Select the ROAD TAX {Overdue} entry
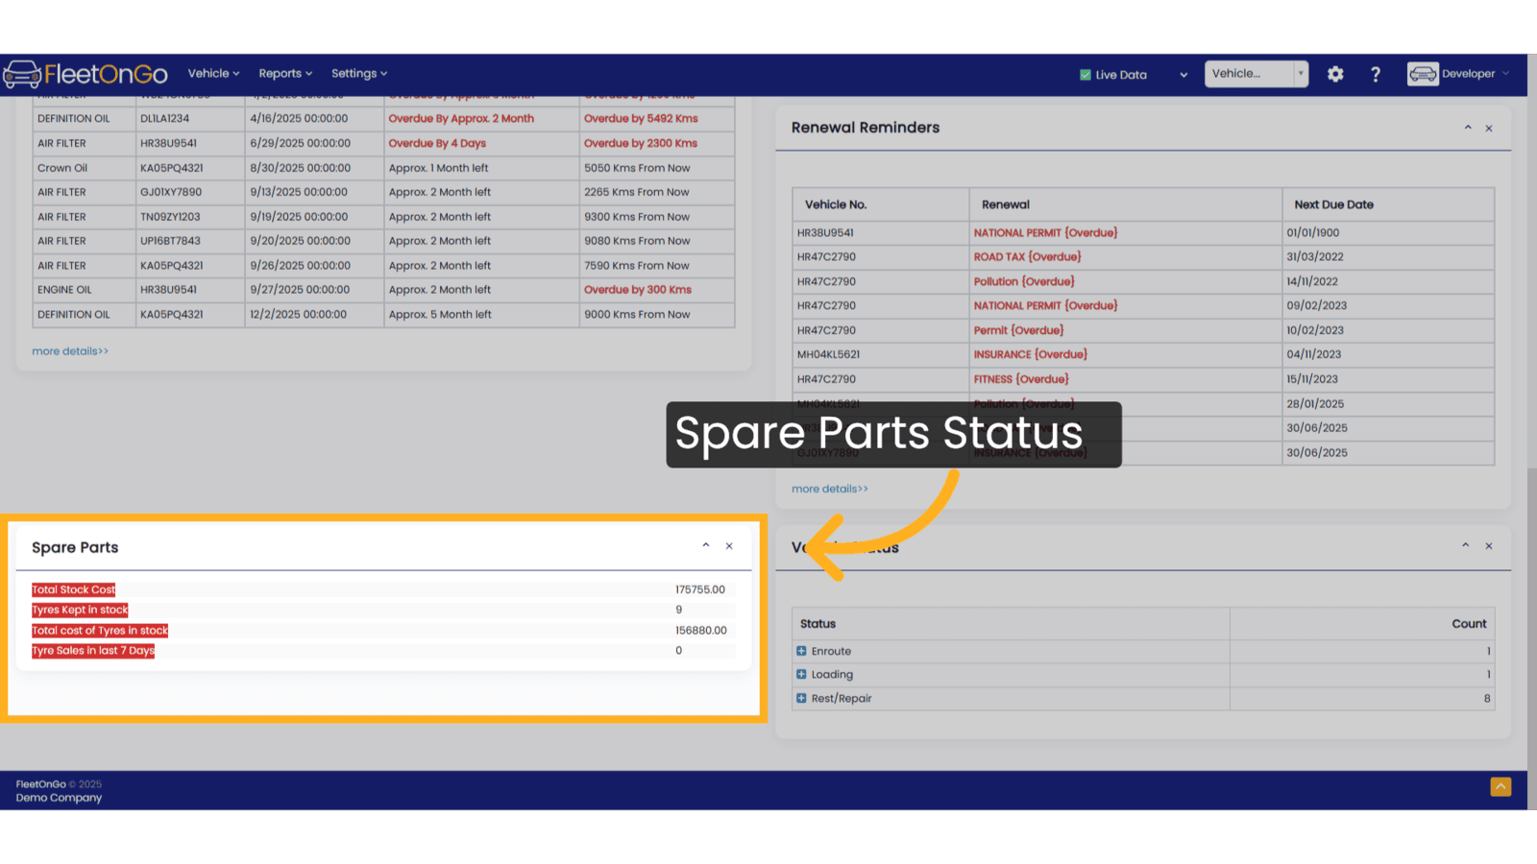Image resolution: width=1537 pixels, height=864 pixels. click(x=1028, y=257)
